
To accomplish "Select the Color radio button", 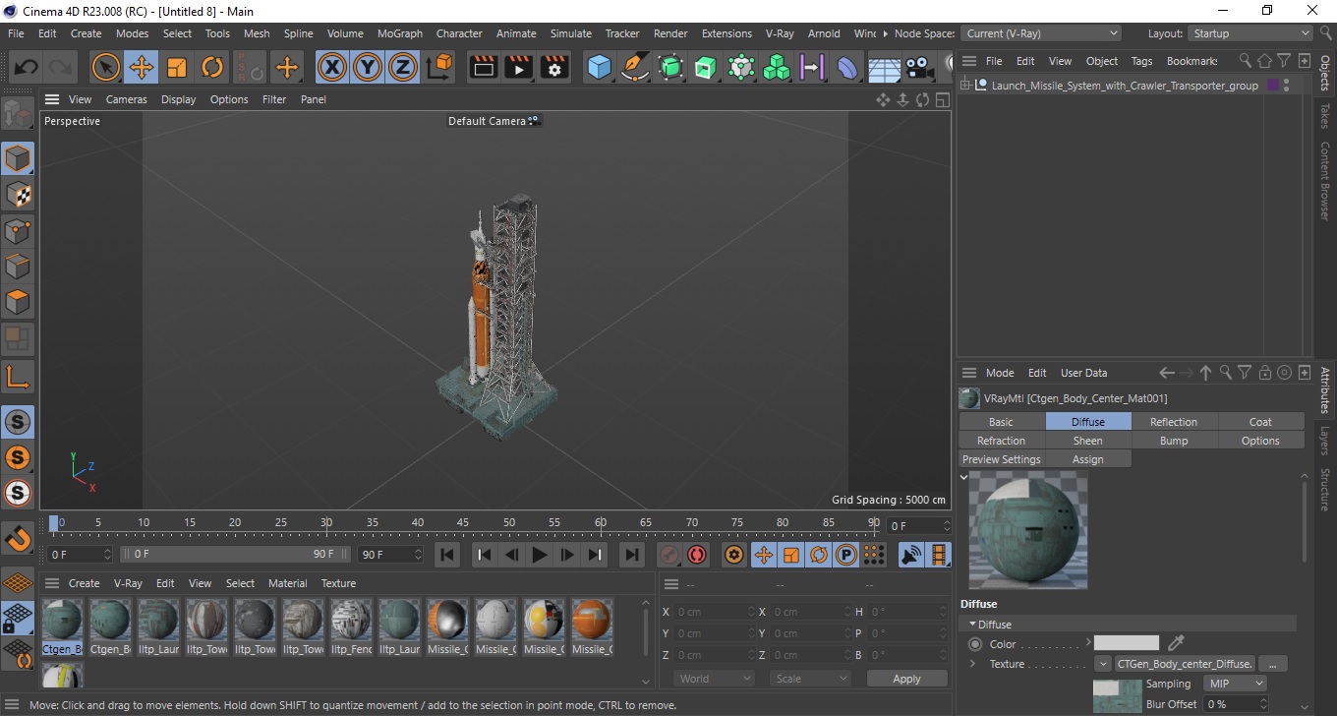I will (975, 644).
